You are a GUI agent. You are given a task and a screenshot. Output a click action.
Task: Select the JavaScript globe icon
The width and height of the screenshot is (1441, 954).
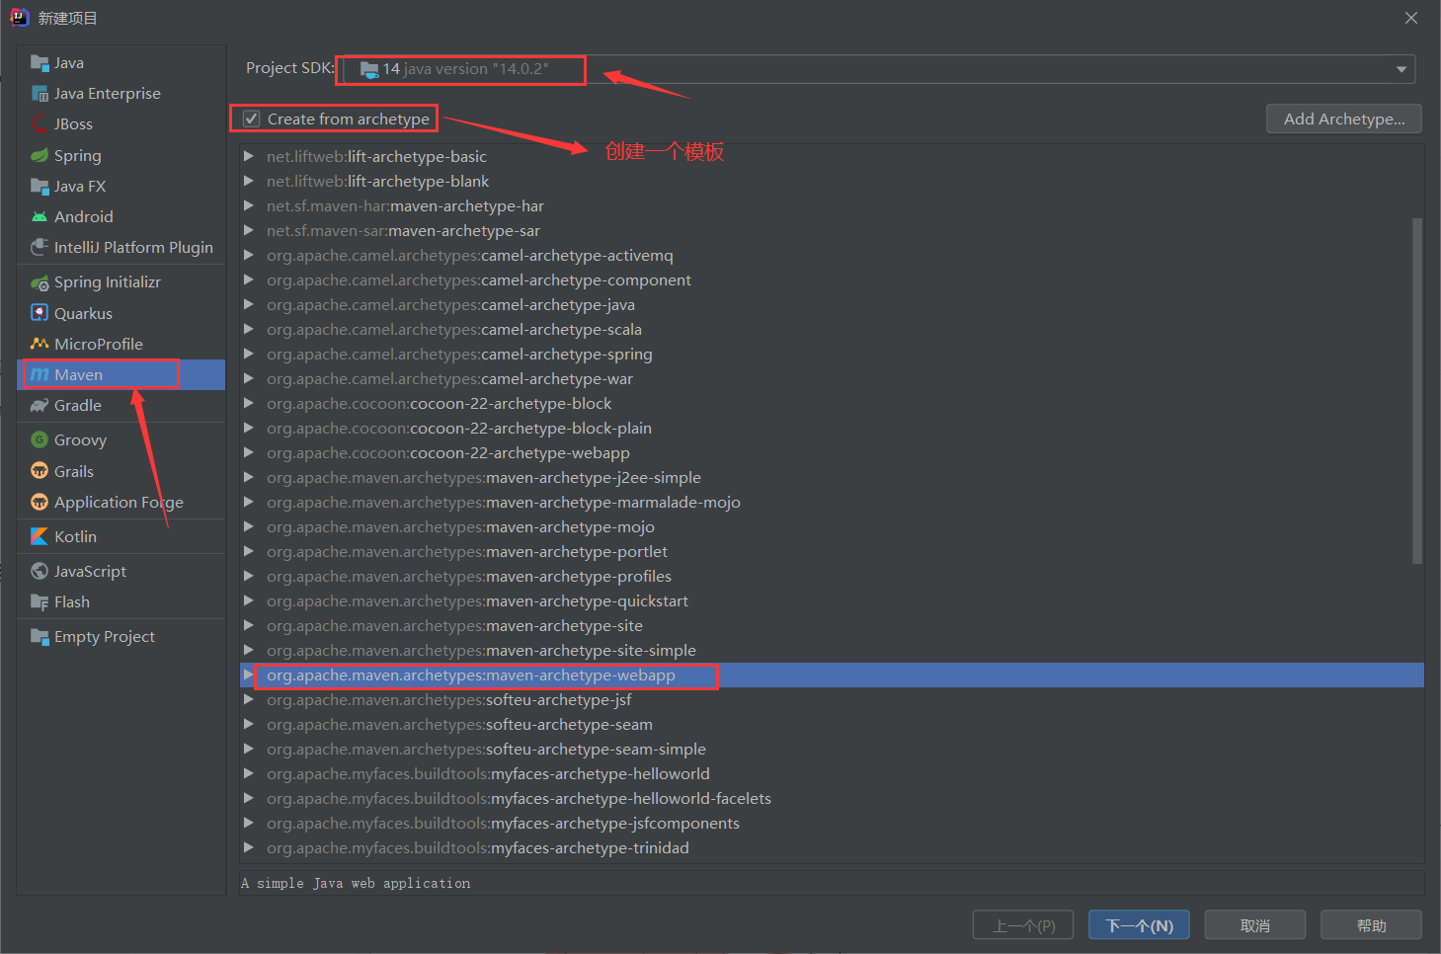click(x=40, y=571)
